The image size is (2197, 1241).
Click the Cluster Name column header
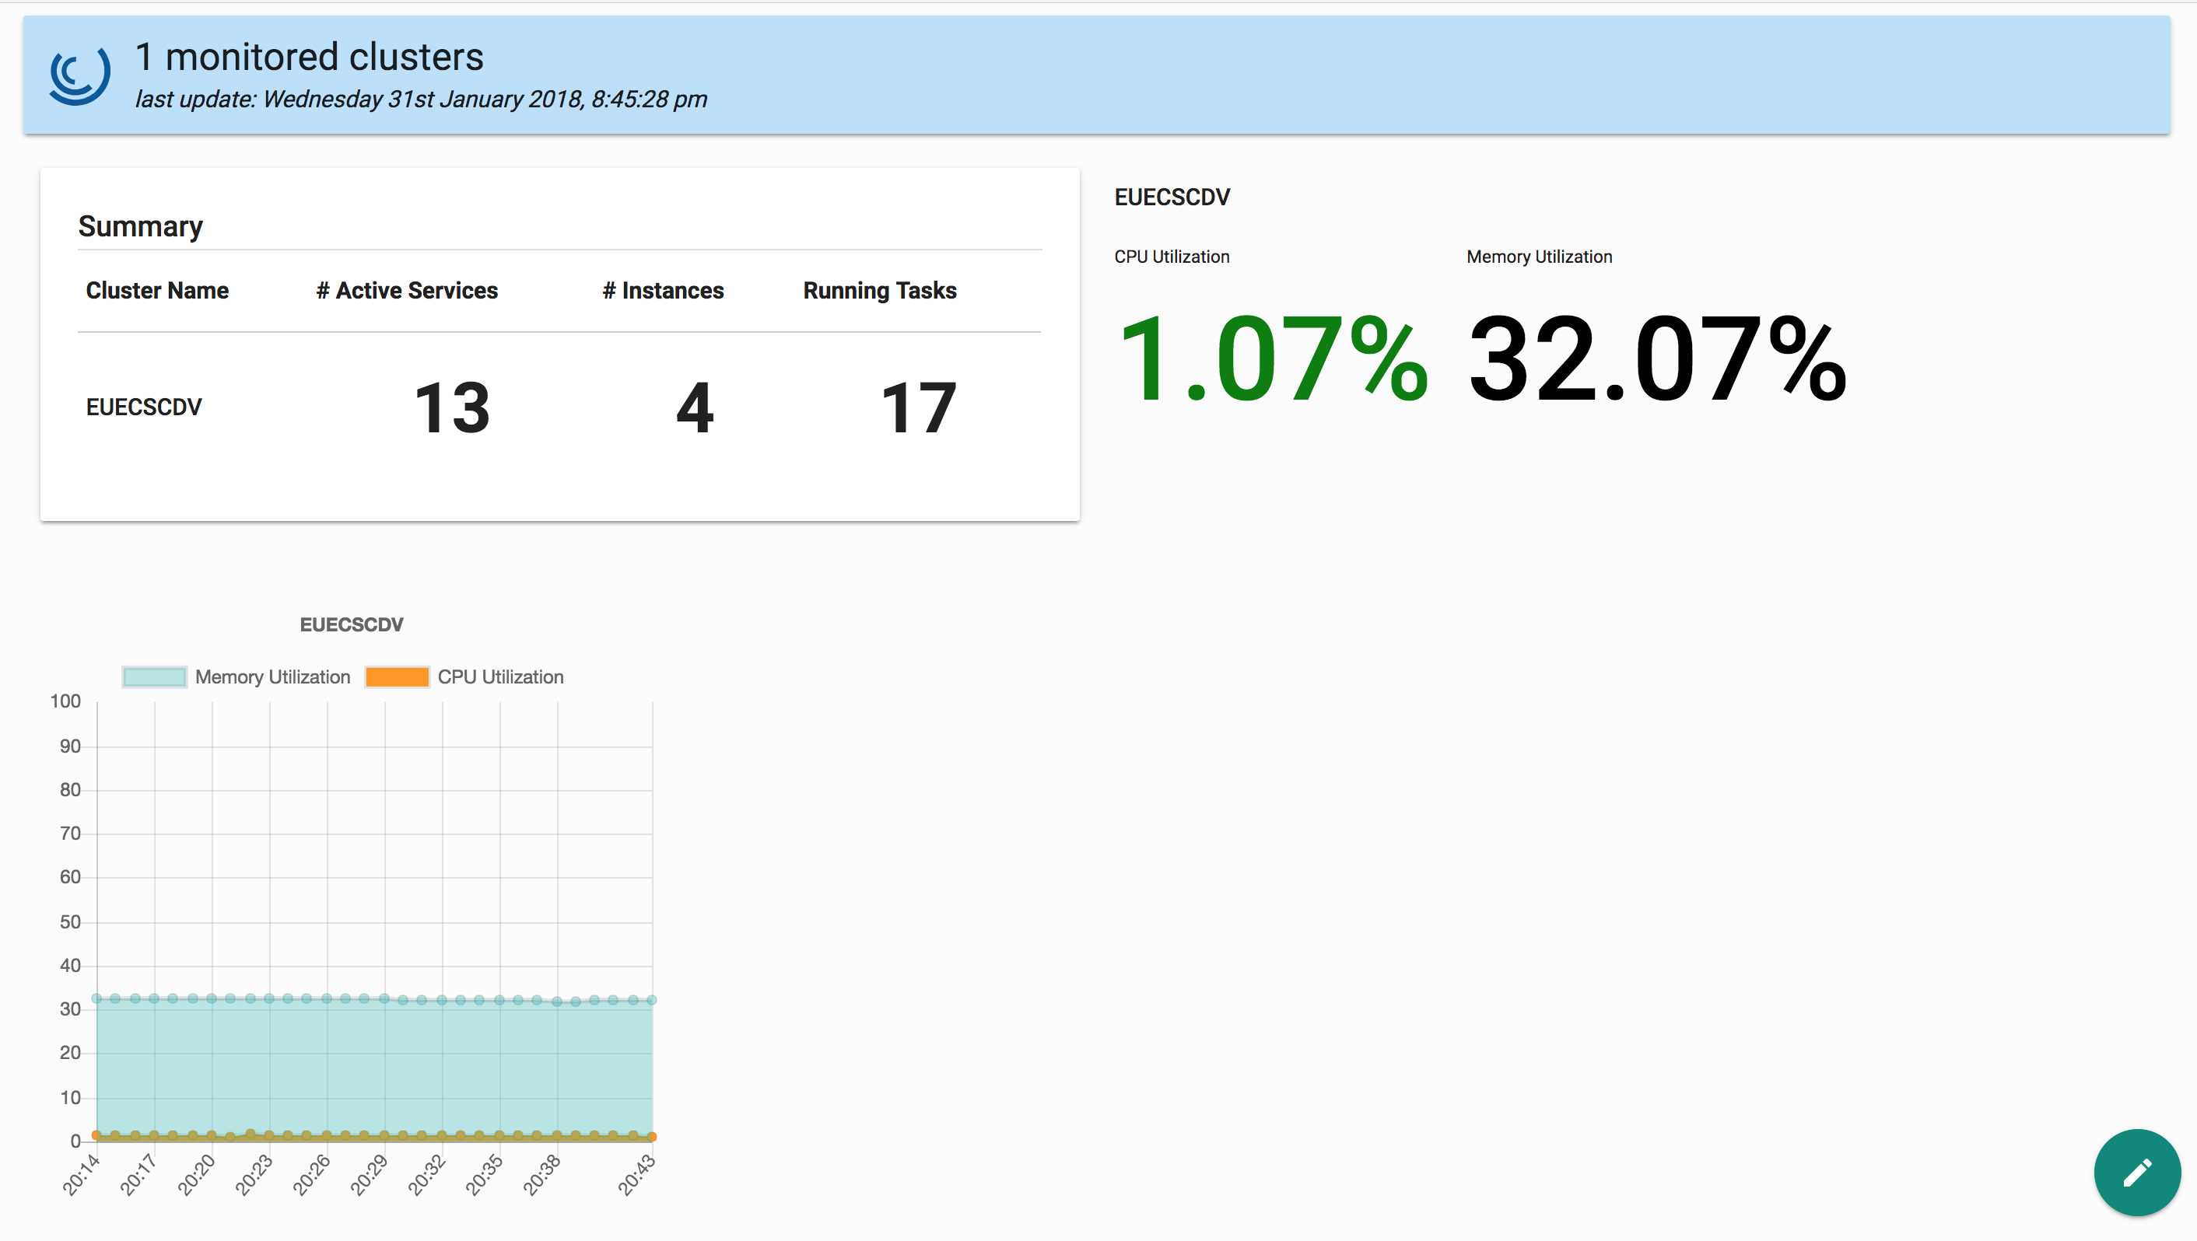[x=157, y=291]
